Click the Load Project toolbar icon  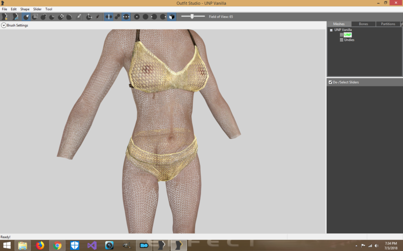tap(15, 17)
